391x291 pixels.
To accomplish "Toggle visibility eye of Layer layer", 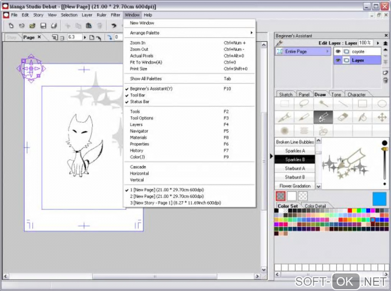I will (338, 60).
